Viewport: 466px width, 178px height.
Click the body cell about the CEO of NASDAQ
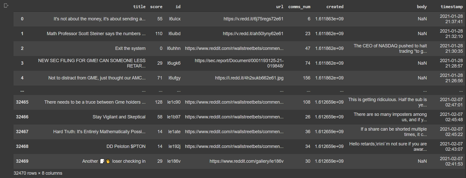tap(390, 48)
